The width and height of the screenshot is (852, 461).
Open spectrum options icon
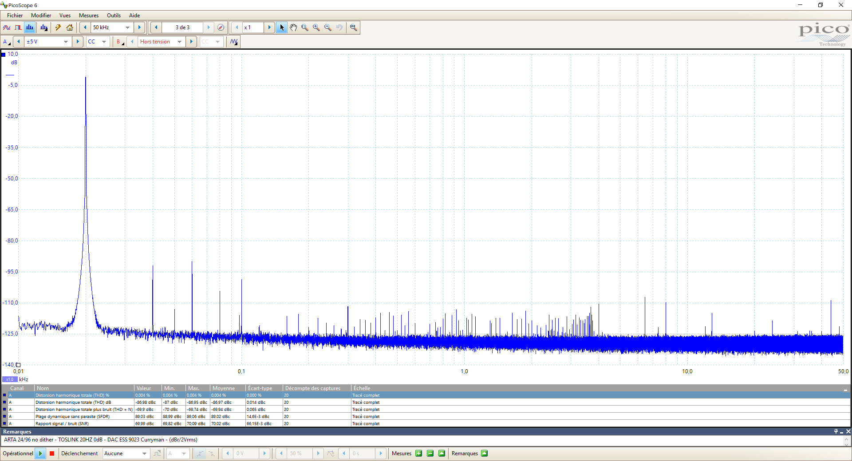[x=43, y=27]
